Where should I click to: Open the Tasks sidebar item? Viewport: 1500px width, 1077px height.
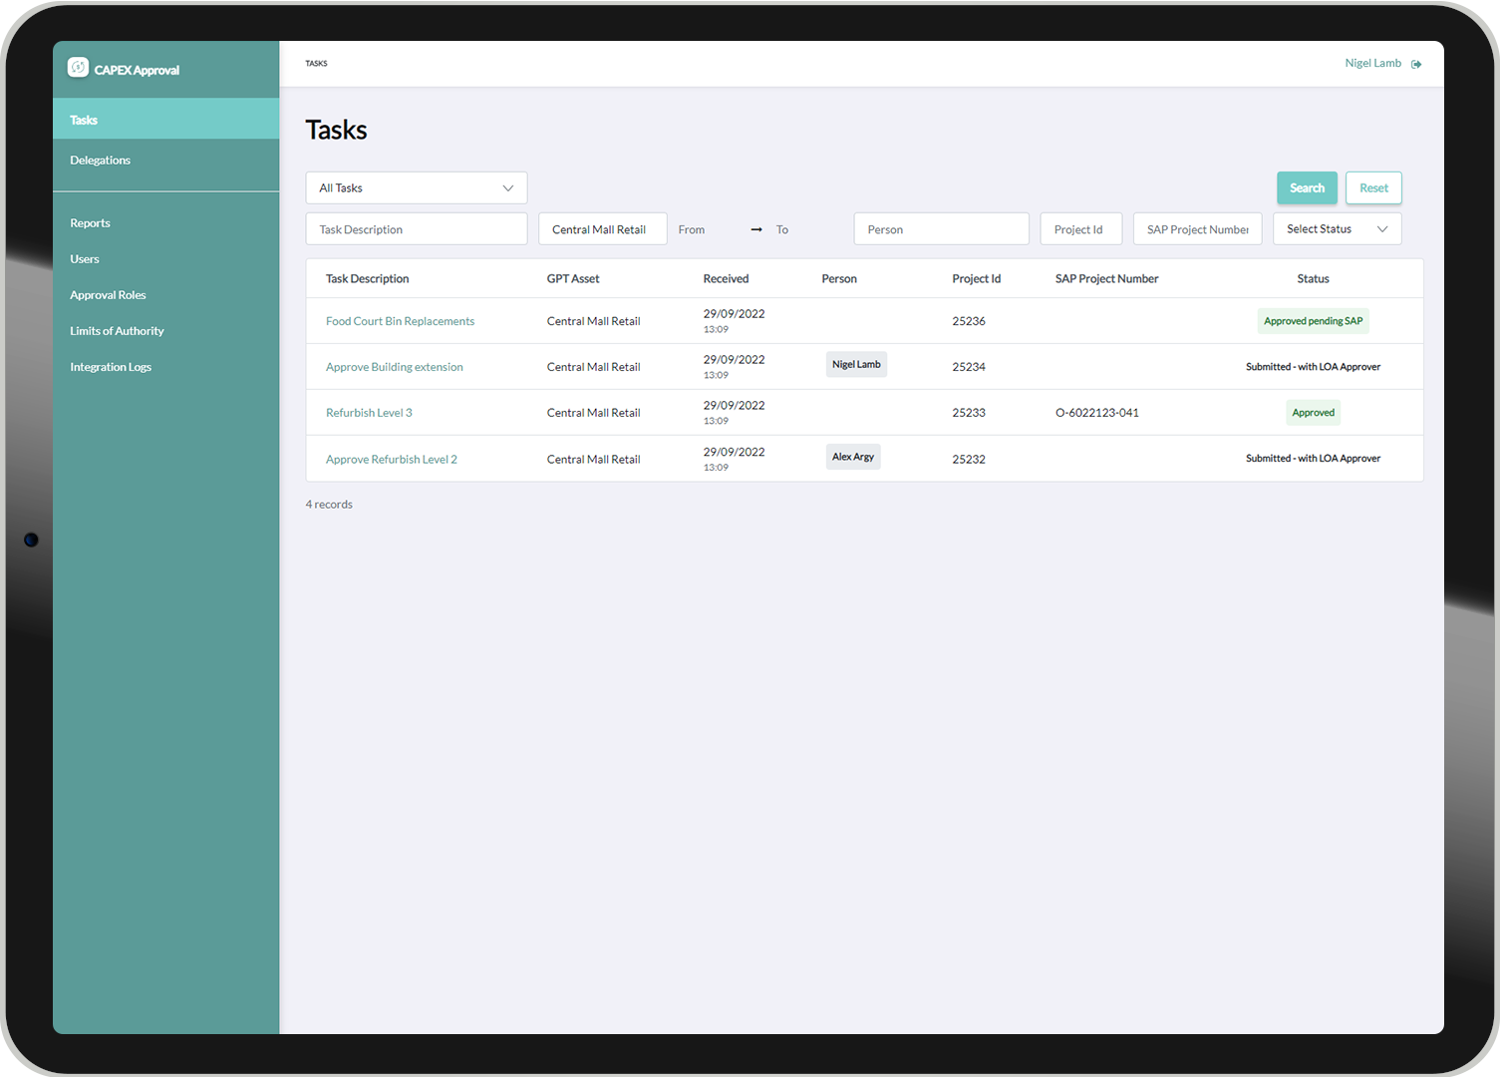point(165,120)
